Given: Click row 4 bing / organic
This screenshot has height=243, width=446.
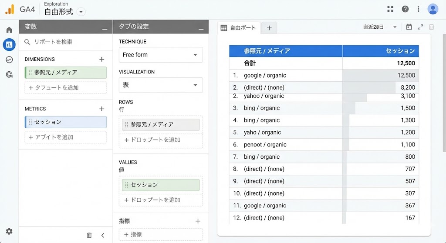Looking at the screenshot, I should point(324,120).
